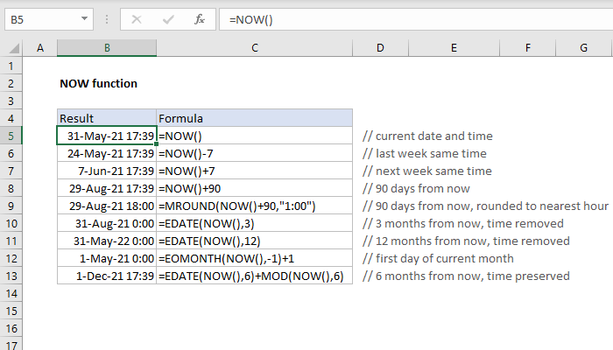This screenshot has height=350, width=613.
Task: Click comment '// 6 months from now, time preserved'
Action: [466, 276]
